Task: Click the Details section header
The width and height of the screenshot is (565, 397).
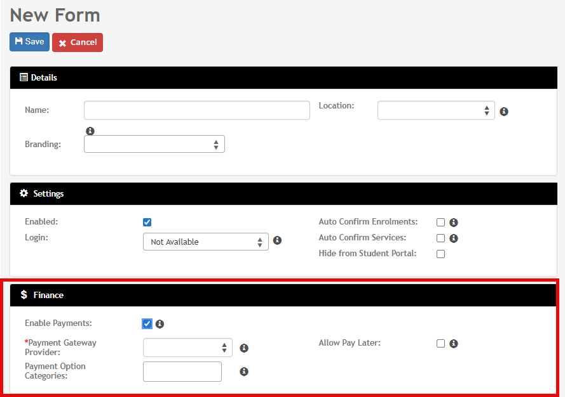Action: pyautogui.click(x=283, y=77)
